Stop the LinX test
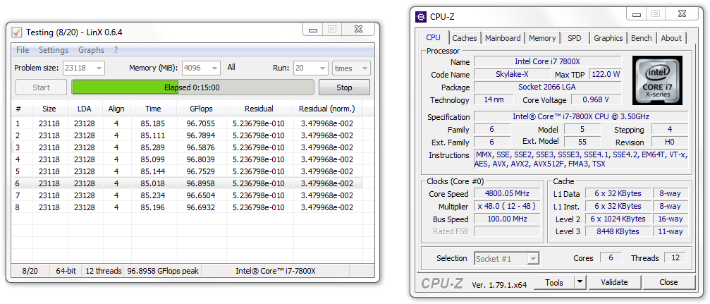710x304 pixels. pos(344,87)
